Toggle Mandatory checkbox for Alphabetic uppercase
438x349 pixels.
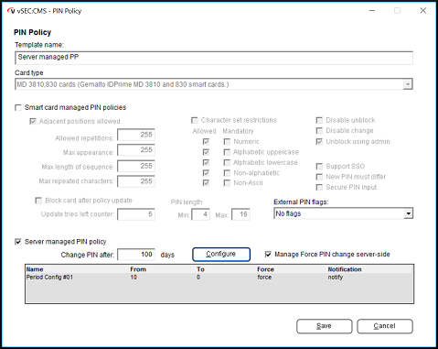pyautogui.click(x=227, y=152)
